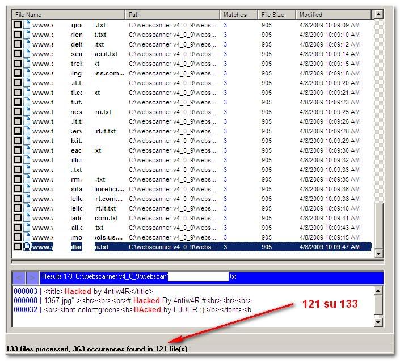Toggle checkbox of the highlighted last file row
The width and height of the screenshot is (400, 361).
pos(18,247)
